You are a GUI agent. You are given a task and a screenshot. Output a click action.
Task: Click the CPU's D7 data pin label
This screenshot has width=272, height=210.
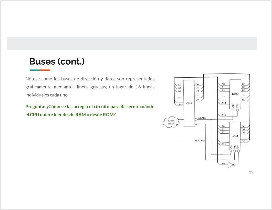(197, 100)
